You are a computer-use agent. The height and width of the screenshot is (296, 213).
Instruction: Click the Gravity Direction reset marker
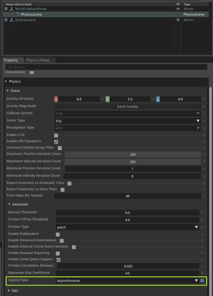tap(204, 99)
